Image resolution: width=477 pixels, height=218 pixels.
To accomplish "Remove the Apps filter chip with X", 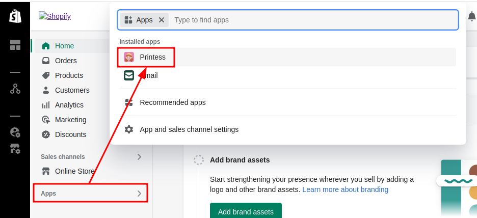I will [x=162, y=20].
